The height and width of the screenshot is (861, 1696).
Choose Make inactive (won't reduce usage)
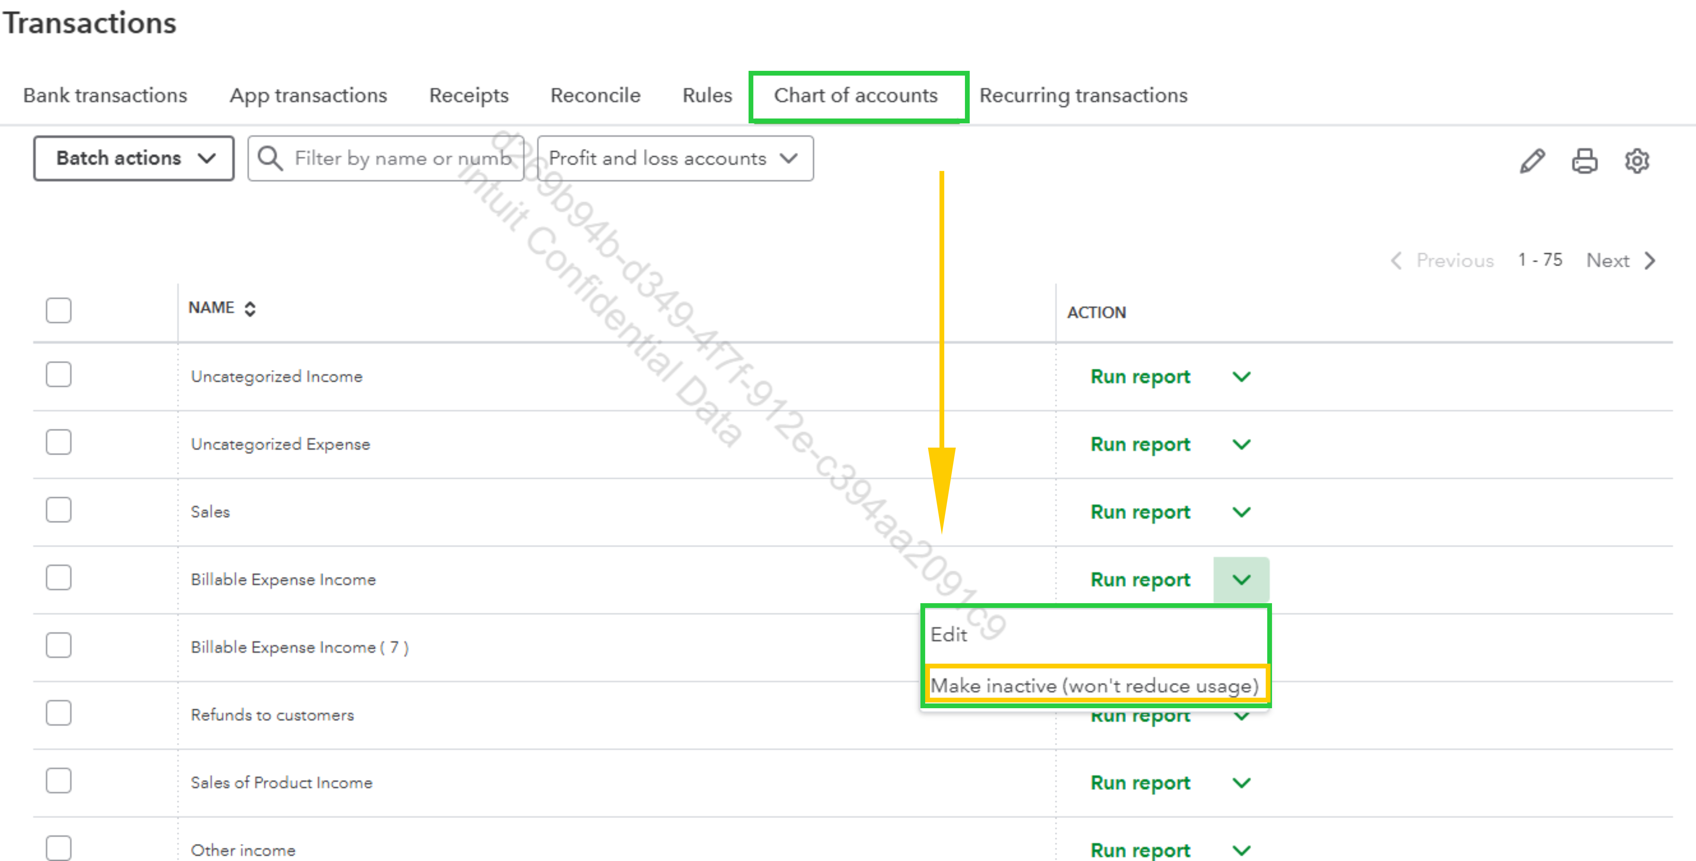coord(1095,686)
